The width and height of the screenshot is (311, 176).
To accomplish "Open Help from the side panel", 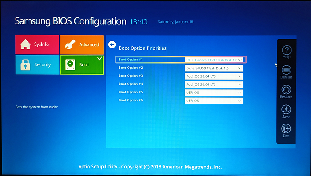I will [287, 52].
